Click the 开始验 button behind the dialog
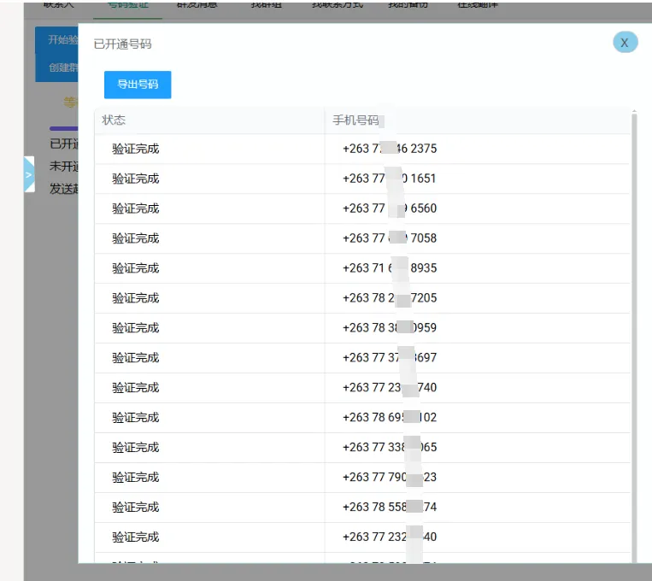 [x=56, y=40]
